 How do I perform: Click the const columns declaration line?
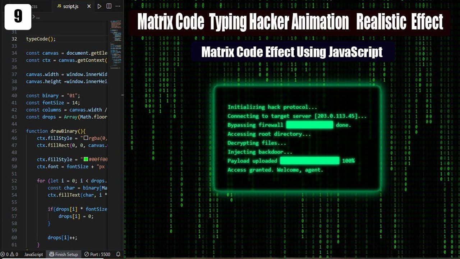[67, 110]
